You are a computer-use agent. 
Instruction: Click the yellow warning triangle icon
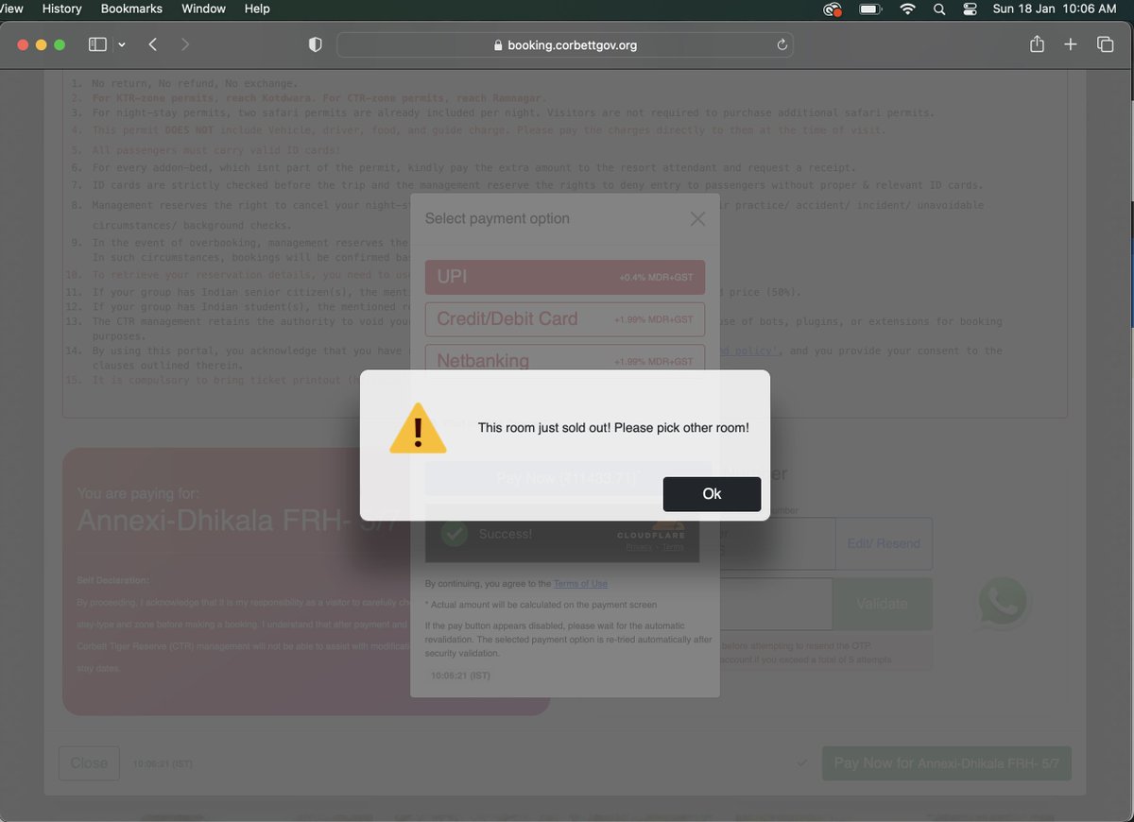(418, 428)
